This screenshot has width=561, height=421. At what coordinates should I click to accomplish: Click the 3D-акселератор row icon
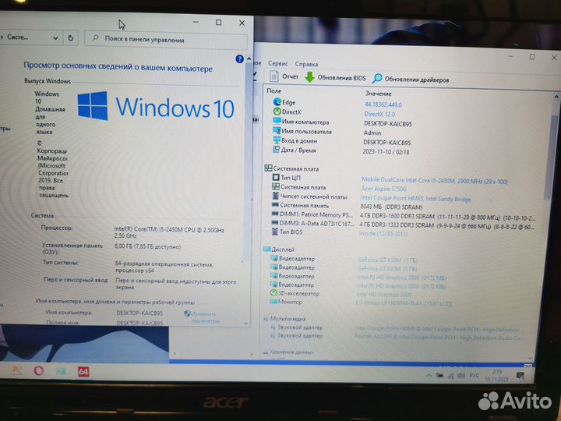pyautogui.click(x=273, y=293)
